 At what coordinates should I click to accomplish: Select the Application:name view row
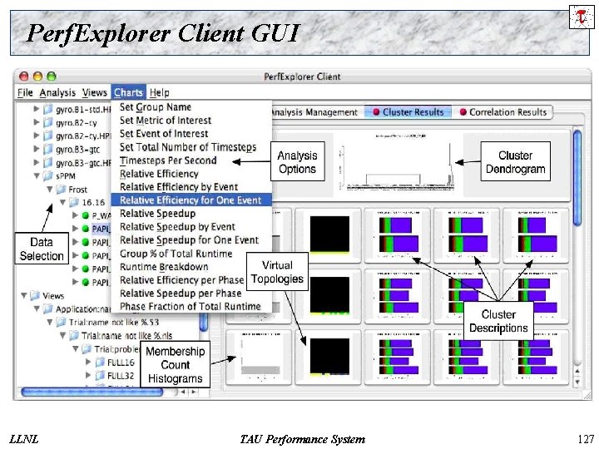(x=77, y=308)
